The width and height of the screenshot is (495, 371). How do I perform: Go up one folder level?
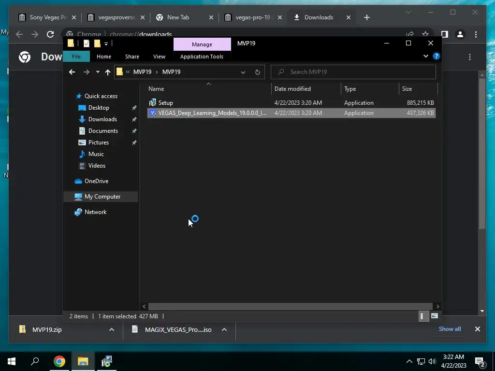click(x=108, y=72)
